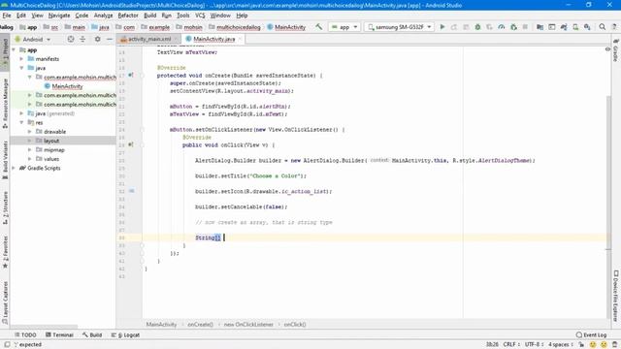The width and height of the screenshot is (621, 349).
Task: Expand the Gradle Scripts node
Action: pyautogui.click(x=15, y=168)
